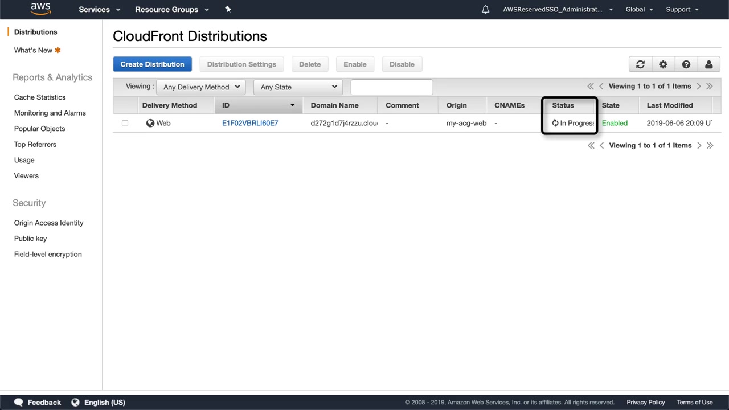Click the 2019-06-06 20:09 last modified cell
The width and height of the screenshot is (729, 410).
(679, 123)
